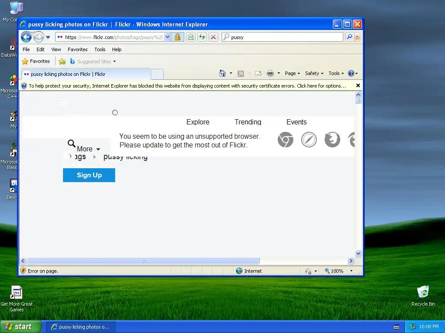Click vertical scrollbar up arrow
445x333 pixels.
click(x=358, y=95)
